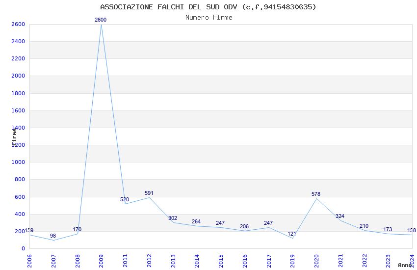Click y-axis value 1600
The width and height of the screenshot is (417, 270).
18,110
